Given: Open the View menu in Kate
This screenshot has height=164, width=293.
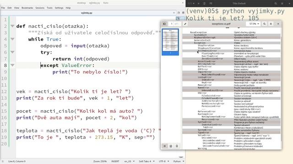Looking at the screenshot, I should pyautogui.click(x=16, y=8).
